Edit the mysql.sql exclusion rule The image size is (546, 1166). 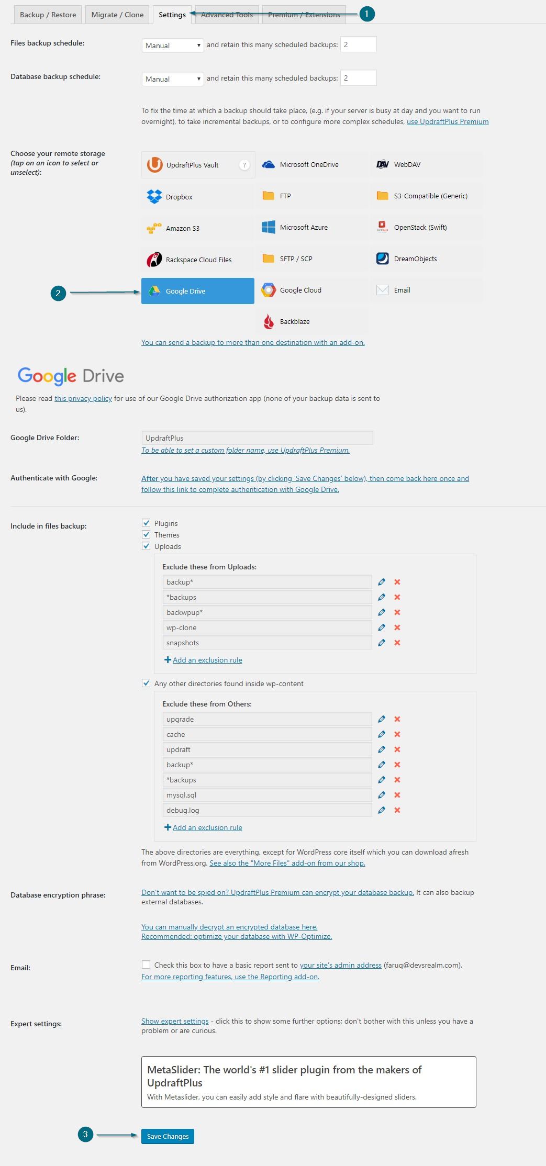382,795
